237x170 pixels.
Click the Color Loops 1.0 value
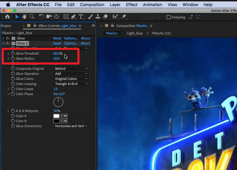55,89
